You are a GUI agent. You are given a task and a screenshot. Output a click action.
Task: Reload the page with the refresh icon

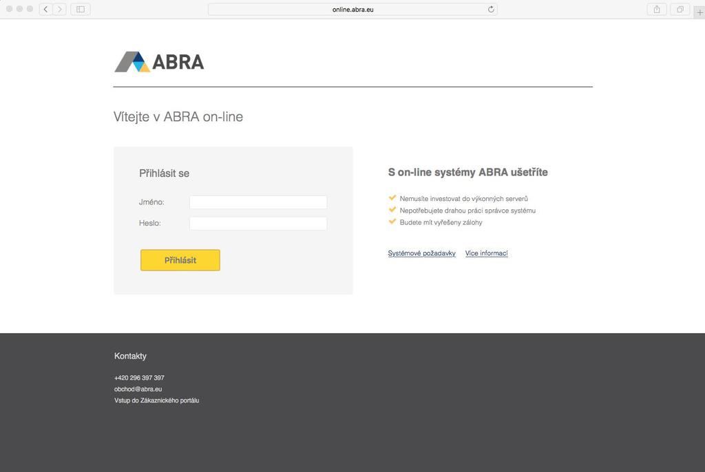click(x=491, y=9)
